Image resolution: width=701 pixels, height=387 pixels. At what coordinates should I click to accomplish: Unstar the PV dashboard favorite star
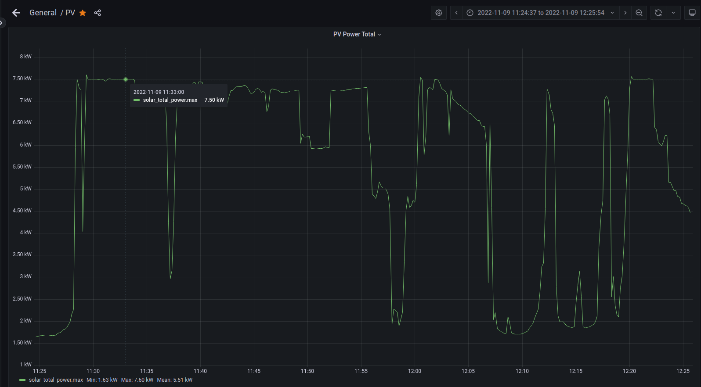(83, 13)
